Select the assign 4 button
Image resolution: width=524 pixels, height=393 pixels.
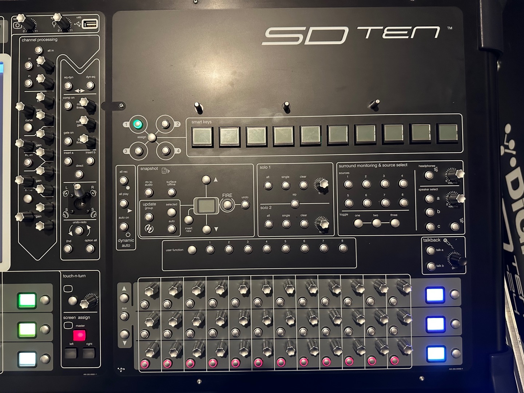[x=166, y=151]
